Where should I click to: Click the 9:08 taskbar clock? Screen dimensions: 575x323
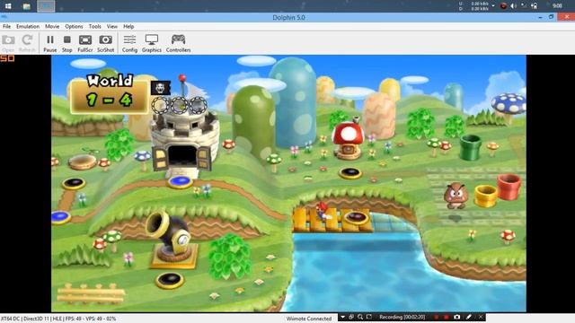point(557,6)
